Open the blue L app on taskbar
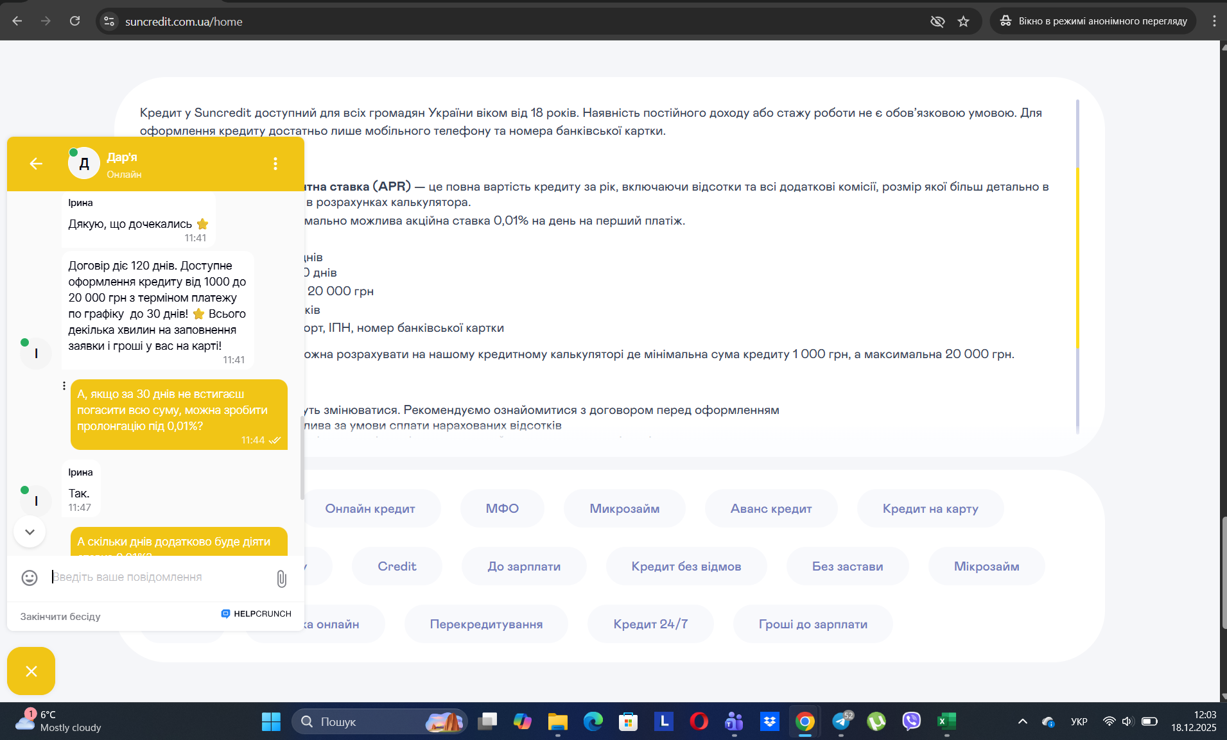This screenshot has height=740, width=1227. pos(664,722)
